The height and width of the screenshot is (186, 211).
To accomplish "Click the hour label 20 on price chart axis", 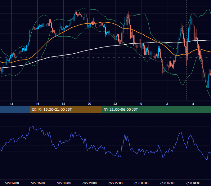I will pos(89,104).
